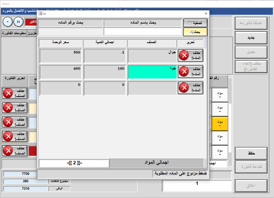Screen dimensions: 274x198
Task: Click the search by item number input field
Action: (70, 31)
